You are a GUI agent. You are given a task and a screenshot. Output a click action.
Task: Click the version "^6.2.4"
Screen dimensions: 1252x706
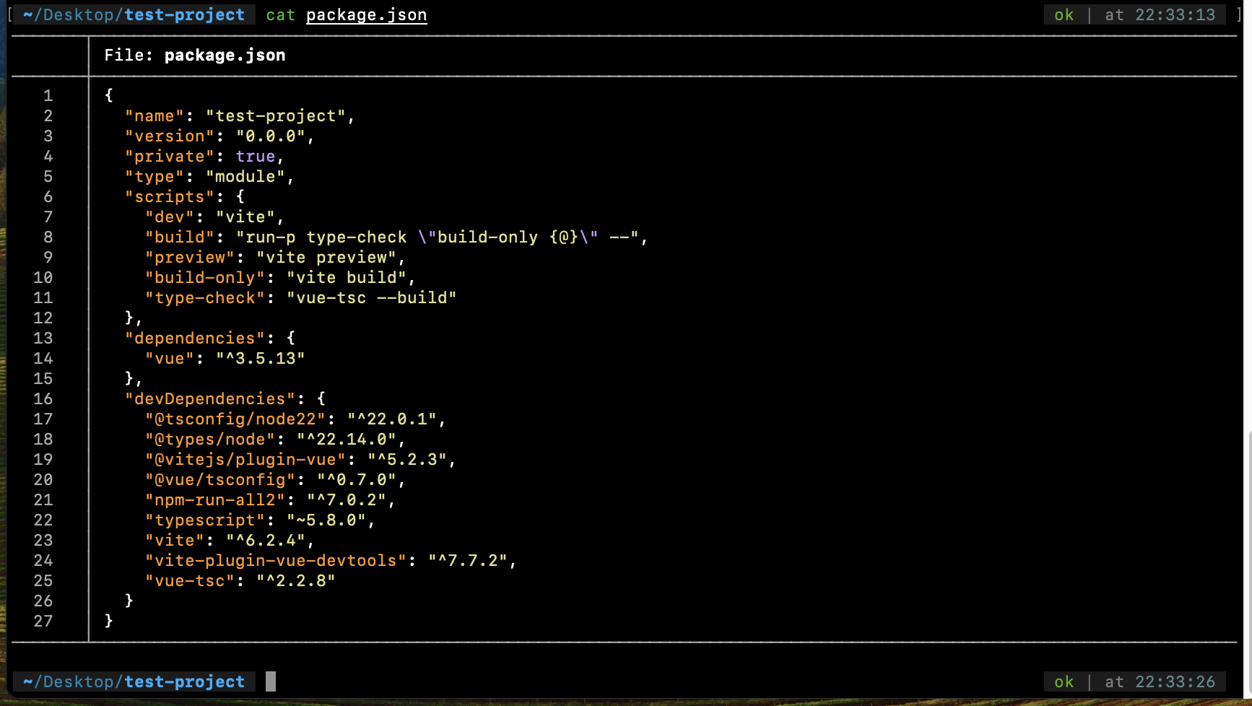click(x=266, y=541)
